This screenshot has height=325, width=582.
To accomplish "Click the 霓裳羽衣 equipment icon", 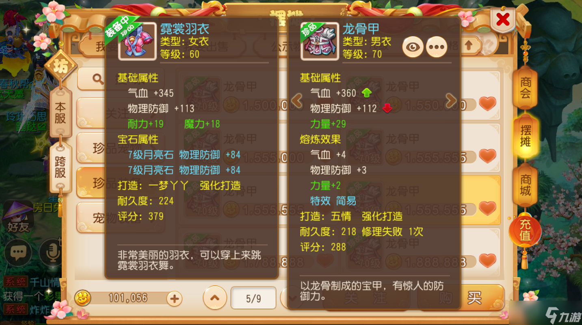I will pyautogui.click(x=137, y=41).
